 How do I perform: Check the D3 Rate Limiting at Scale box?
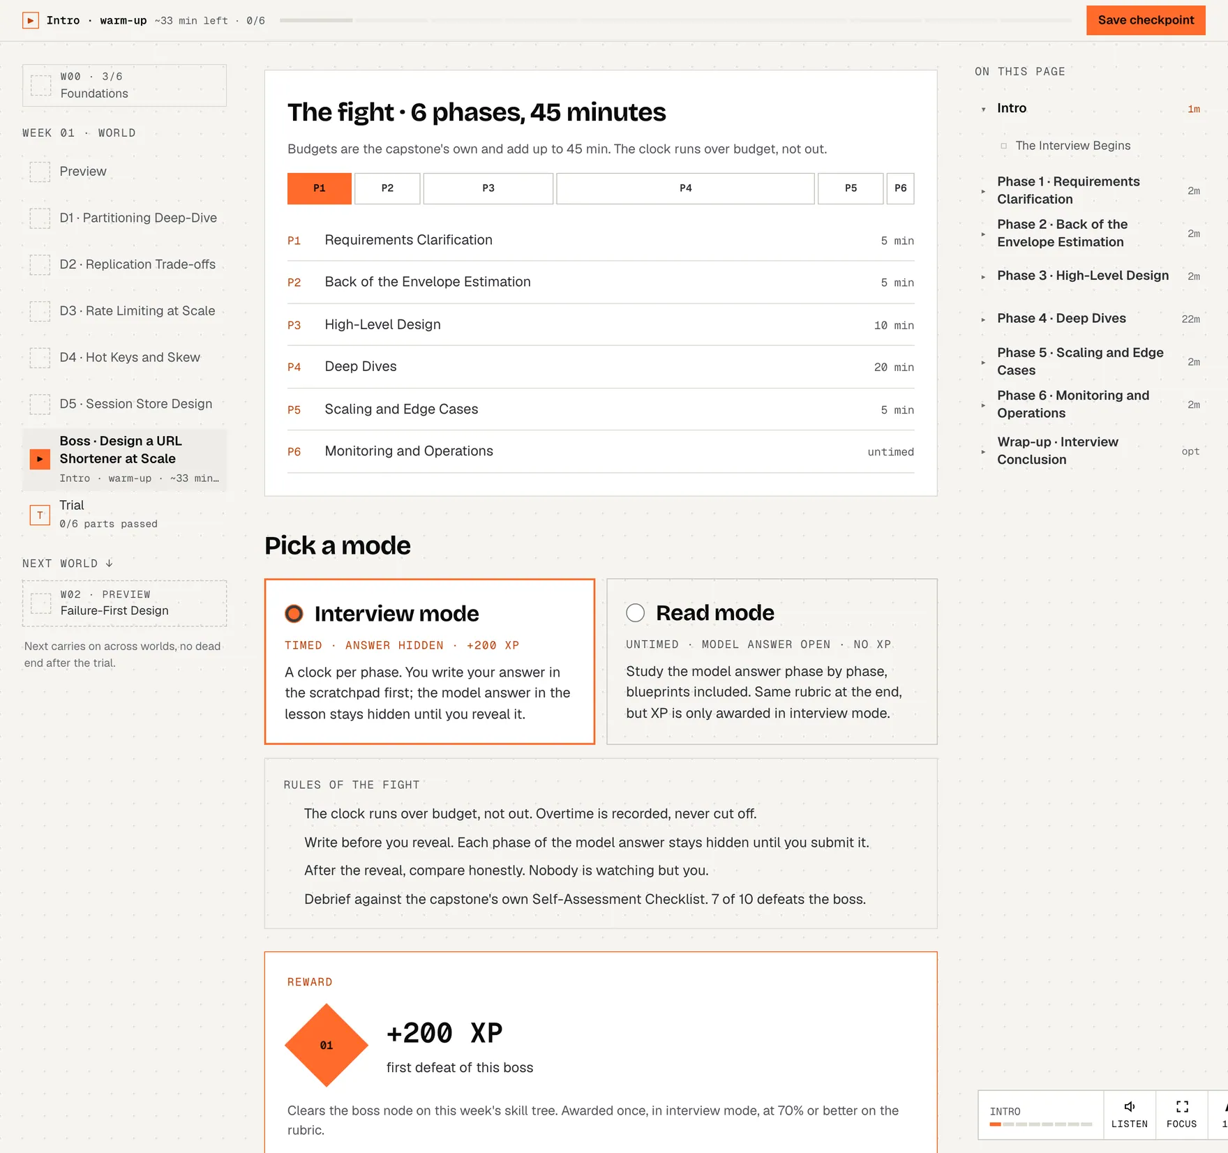(40, 311)
